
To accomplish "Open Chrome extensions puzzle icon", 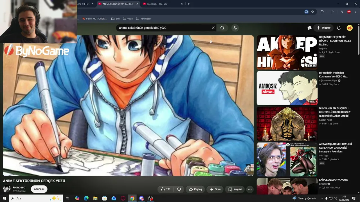I will pyautogui.click(x=322, y=12).
